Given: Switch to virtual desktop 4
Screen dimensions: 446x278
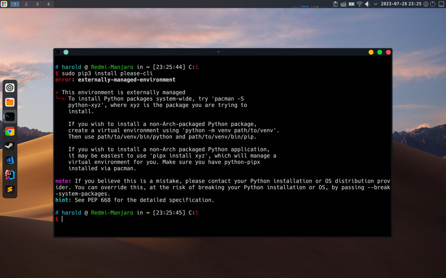Looking at the screenshot, I should click(x=48, y=4).
